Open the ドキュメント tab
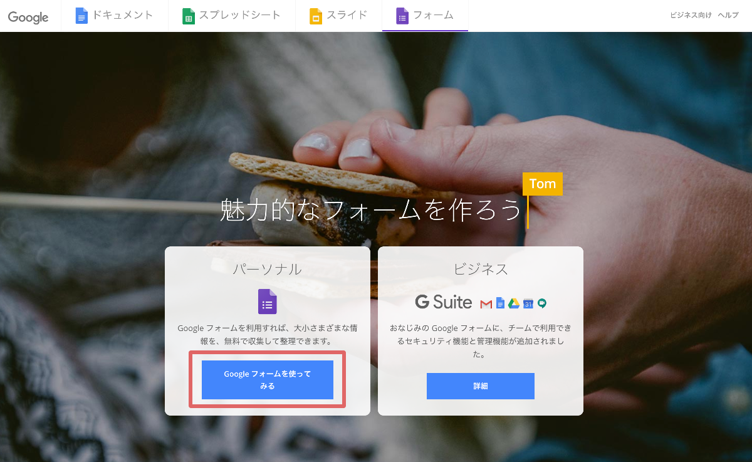The height and width of the screenshot is (462, 752). pos(115,16)
